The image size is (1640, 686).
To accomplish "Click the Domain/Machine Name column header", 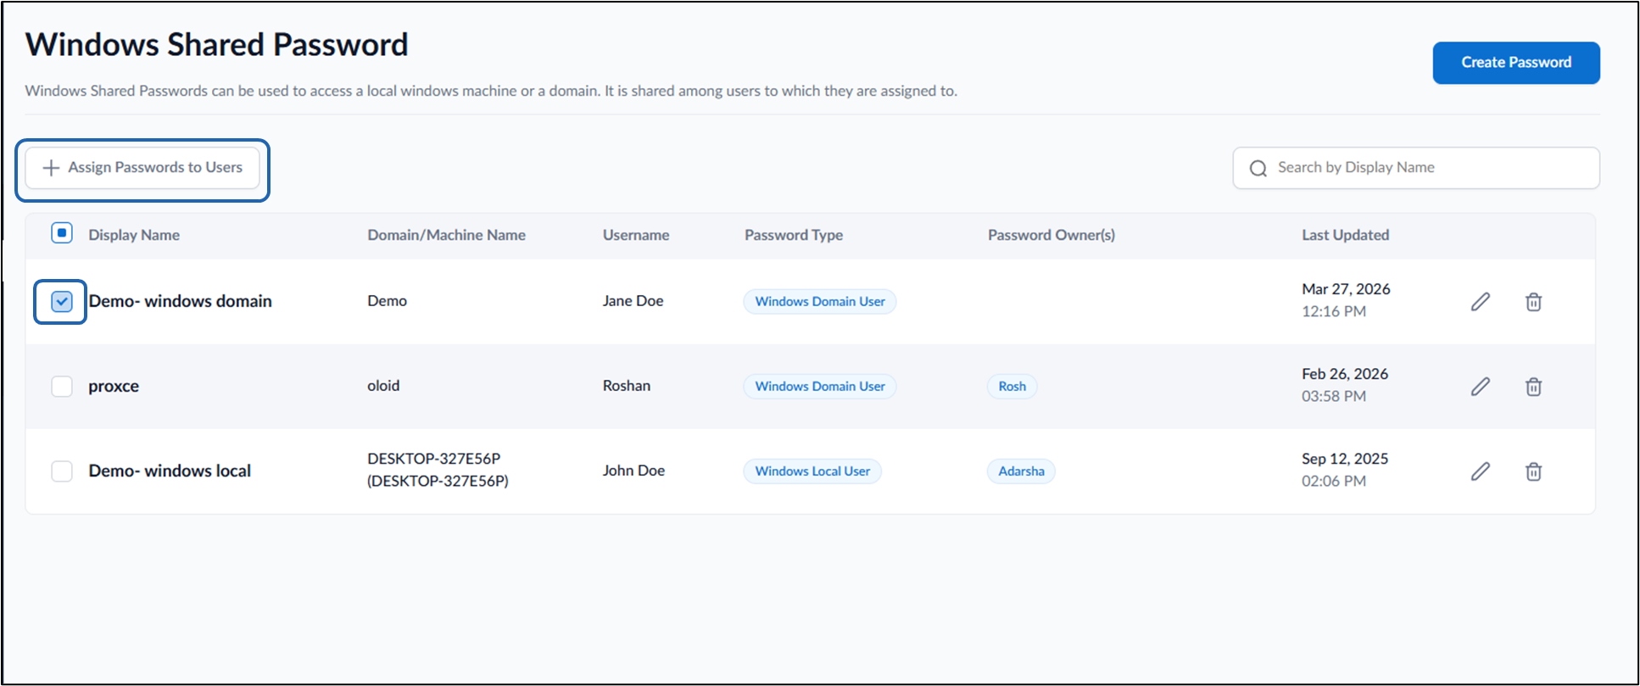I will pyautogui.click(x=446, y=235).
